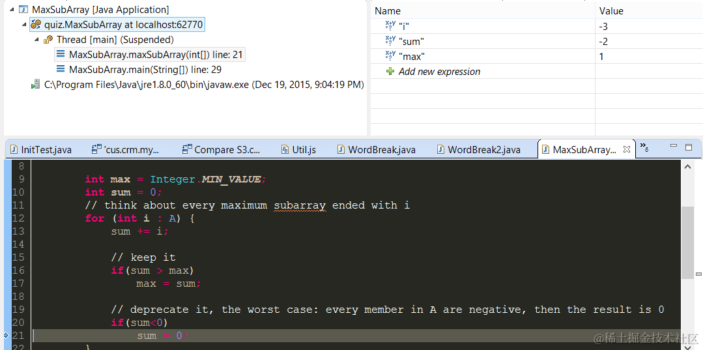The height and width of the screenshot is (350, 703).
Task: Click the stack frame icon for main line 29
Action: tap(61, 69)
